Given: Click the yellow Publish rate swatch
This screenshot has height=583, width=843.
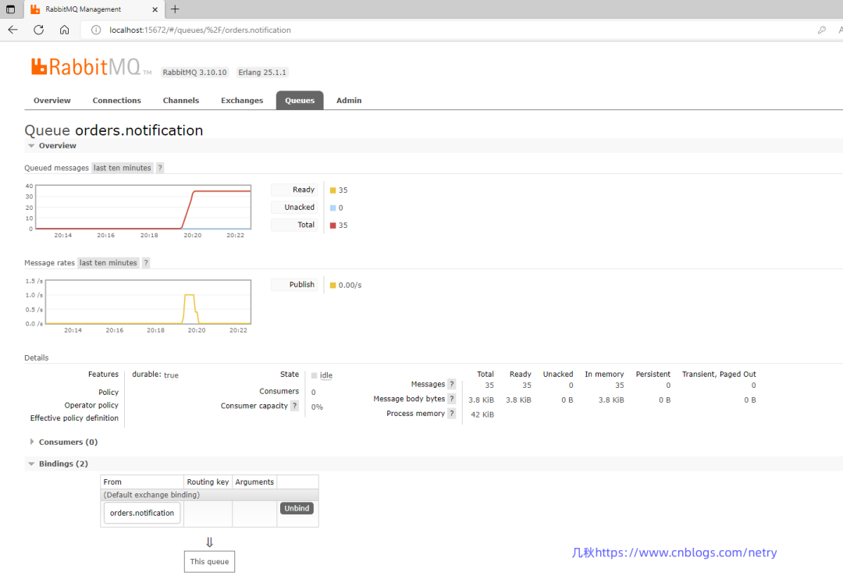Looking at the screenshot, I should click(x=333, y=286).
